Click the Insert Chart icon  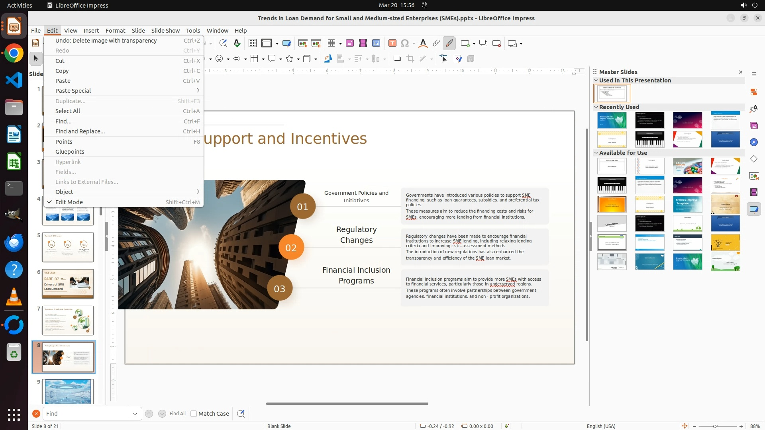(376, 43)
